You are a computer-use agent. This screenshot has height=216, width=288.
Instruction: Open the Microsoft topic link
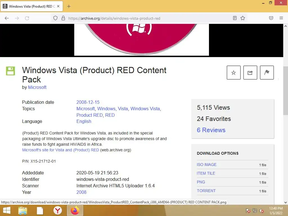85,109
